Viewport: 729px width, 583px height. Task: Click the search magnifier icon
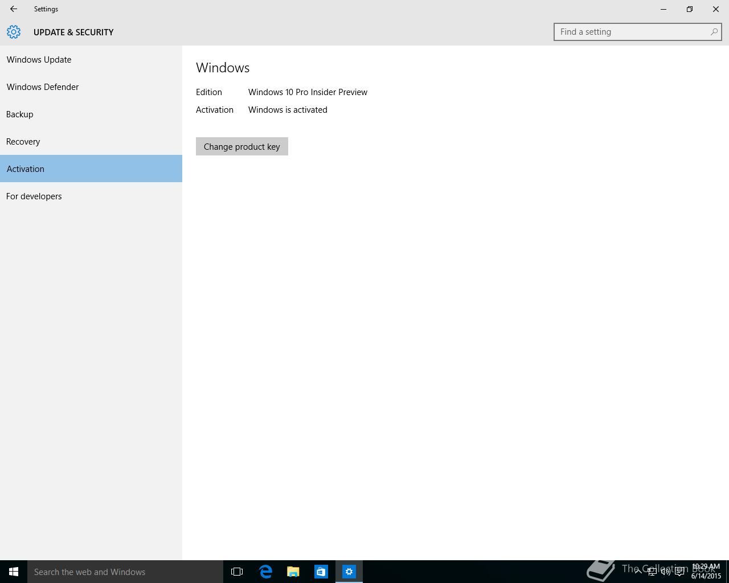click(x=714, y=32)
